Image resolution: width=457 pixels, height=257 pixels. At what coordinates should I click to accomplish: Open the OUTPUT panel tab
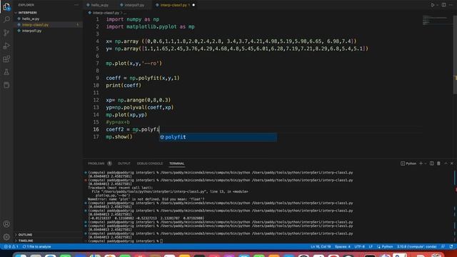(x=124, y=163)
